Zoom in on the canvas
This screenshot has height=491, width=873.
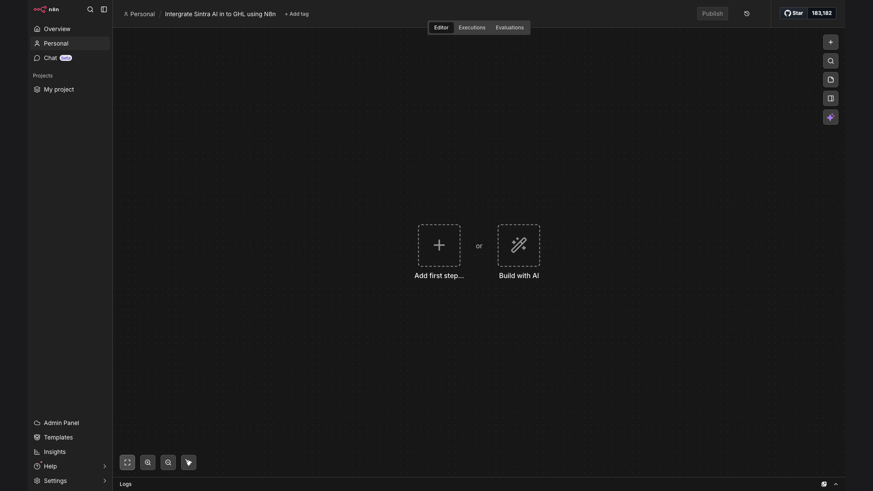coord(148,463)
